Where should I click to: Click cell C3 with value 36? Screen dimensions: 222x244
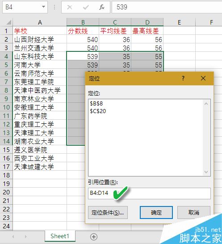(x=115, y=48)
